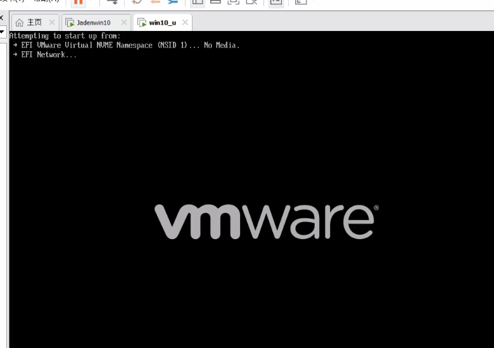Pause the virtual machine with orange button

click(78, 3)
